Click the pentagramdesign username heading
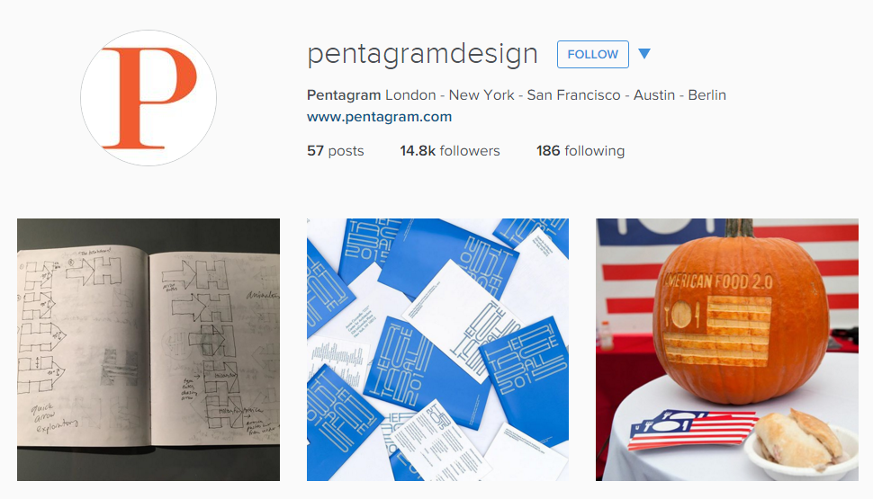Image resolution: width=873 pixels, height=499 pixels. [x=423, y=54]
